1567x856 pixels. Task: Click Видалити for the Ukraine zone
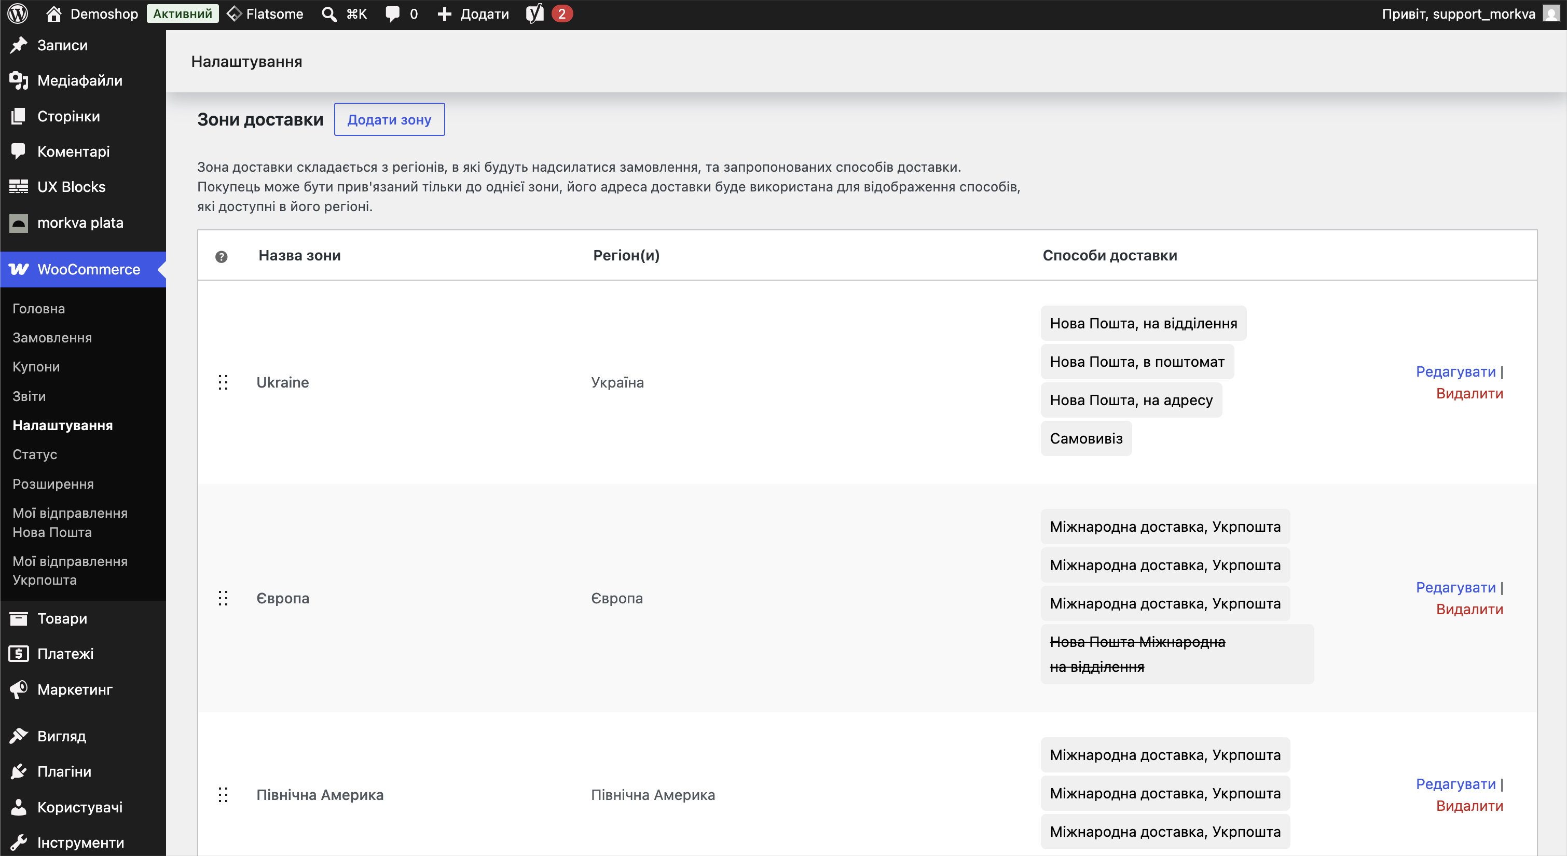(1469, 393)
